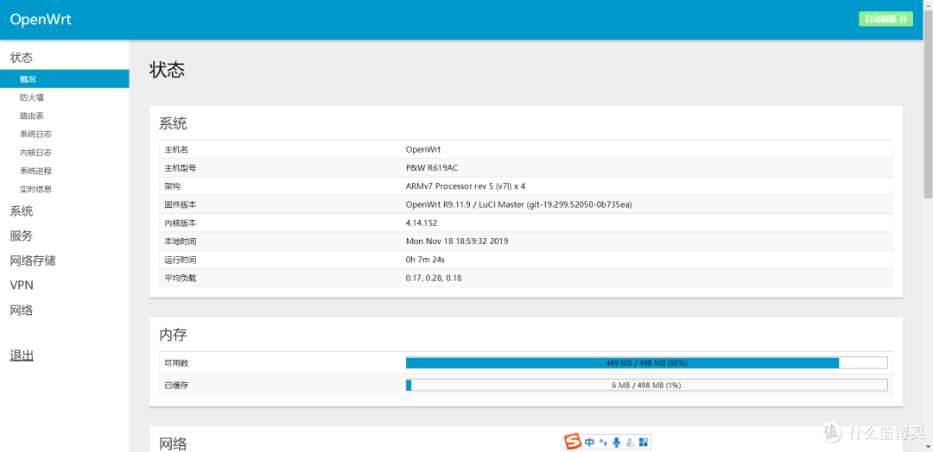Viewport: 933px width, 452px height.
Task: Switch Chinese/English mode via 中 icon
Action: click(589, 443)
